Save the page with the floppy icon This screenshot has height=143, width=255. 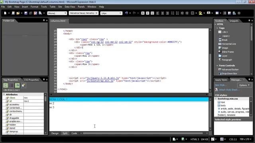point(26,13)
